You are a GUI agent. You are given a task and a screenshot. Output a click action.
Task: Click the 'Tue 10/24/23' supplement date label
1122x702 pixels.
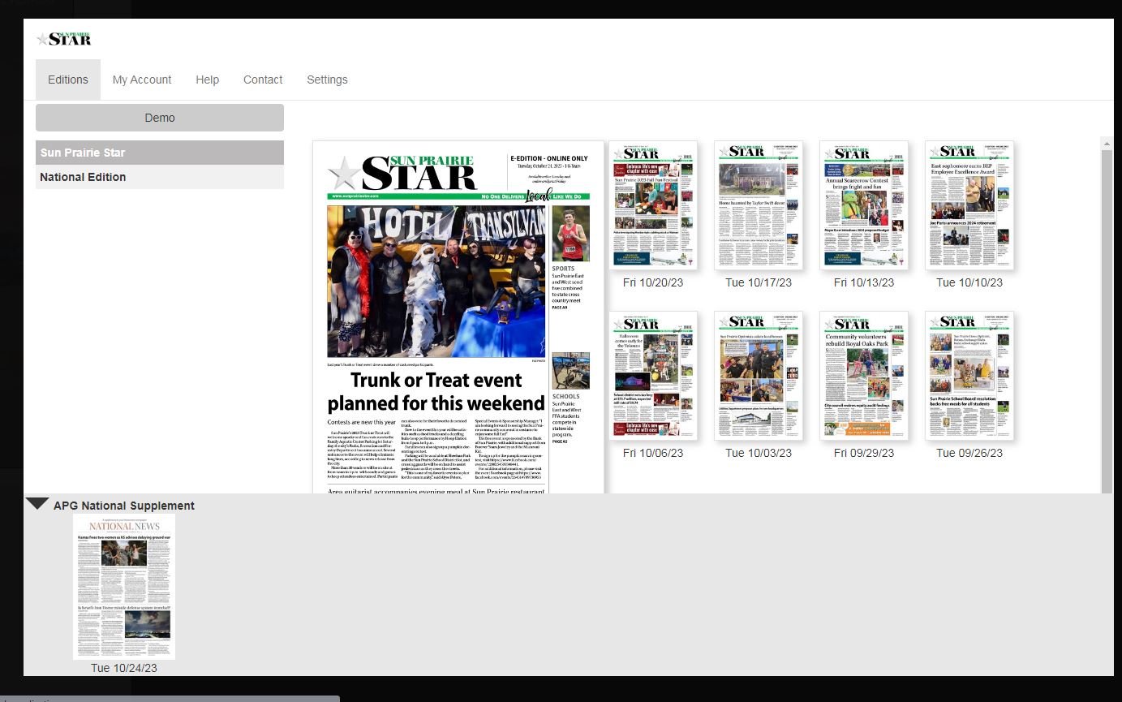click(x=124, y=668)
